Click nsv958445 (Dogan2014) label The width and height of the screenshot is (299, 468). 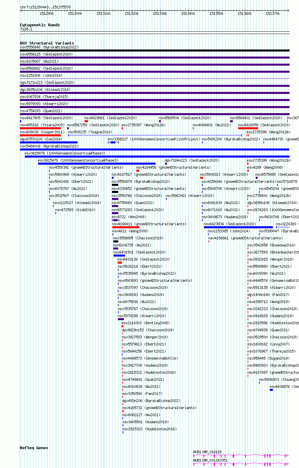coord(268,359)
